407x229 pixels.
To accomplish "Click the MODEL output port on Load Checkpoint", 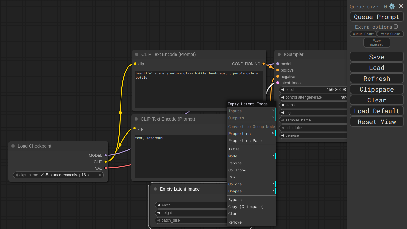I will pos(106,155).
